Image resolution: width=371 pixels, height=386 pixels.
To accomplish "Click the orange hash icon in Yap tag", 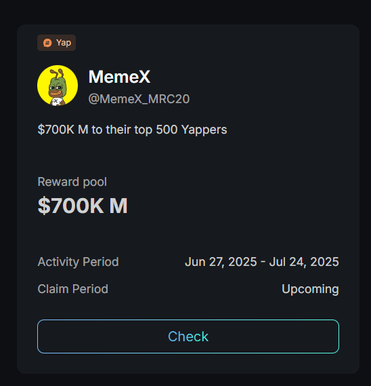I will click(47, 43).
